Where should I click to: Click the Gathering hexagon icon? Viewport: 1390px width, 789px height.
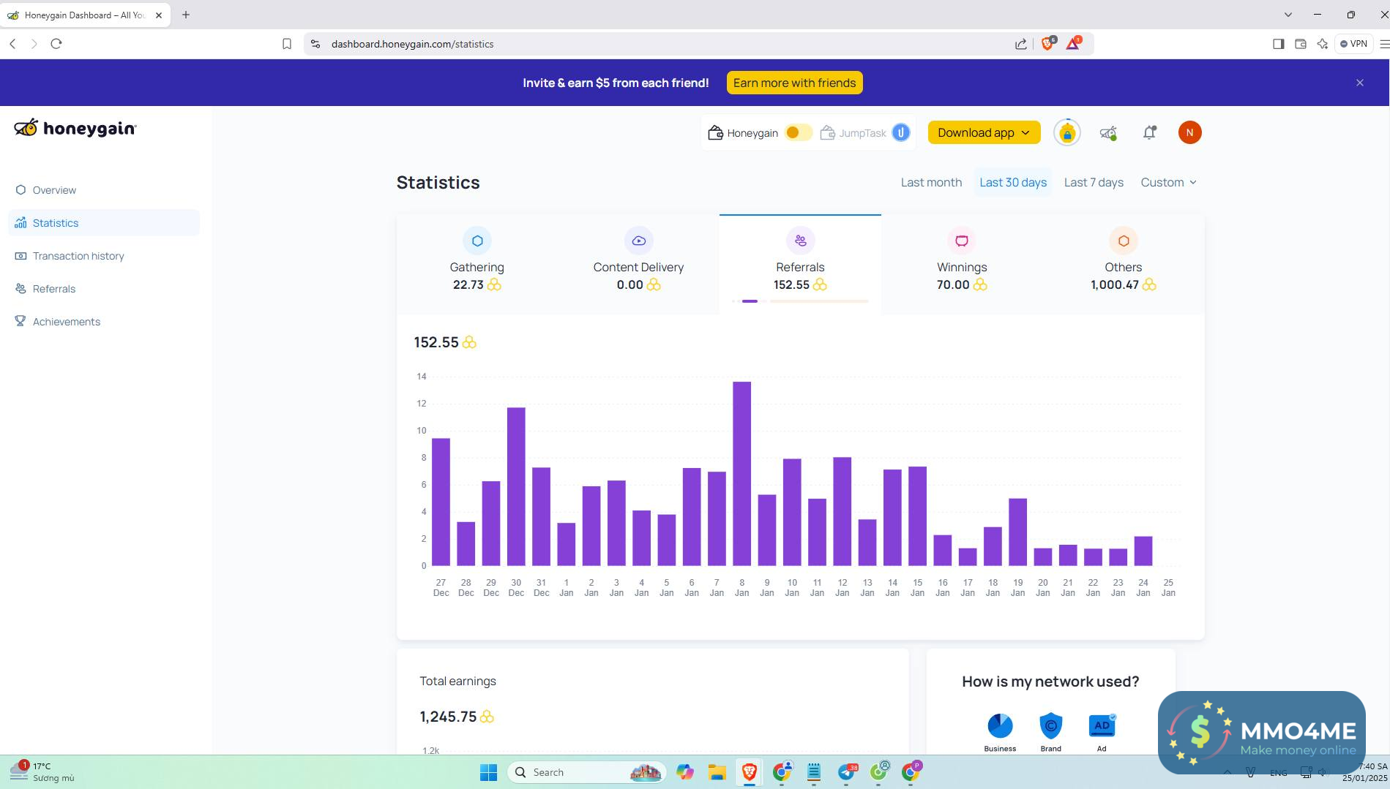477,241
